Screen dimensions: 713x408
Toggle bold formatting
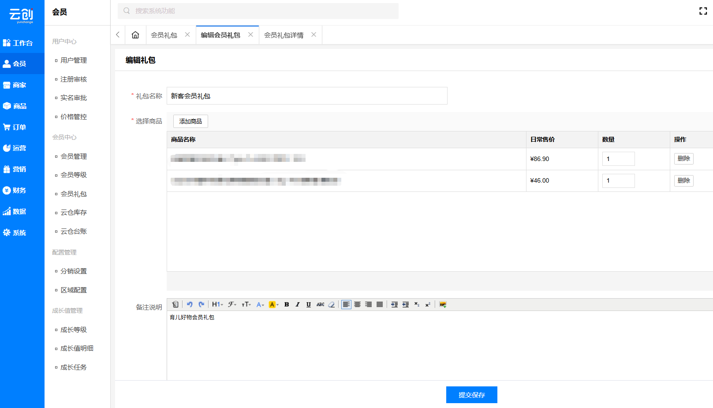[287, 304]
